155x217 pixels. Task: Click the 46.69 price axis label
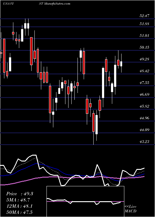144,94
